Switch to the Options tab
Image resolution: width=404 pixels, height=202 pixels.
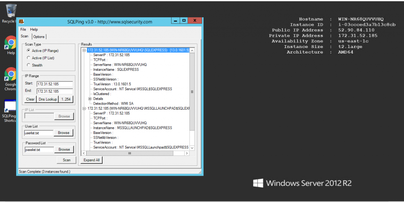[x=39, y=37]
